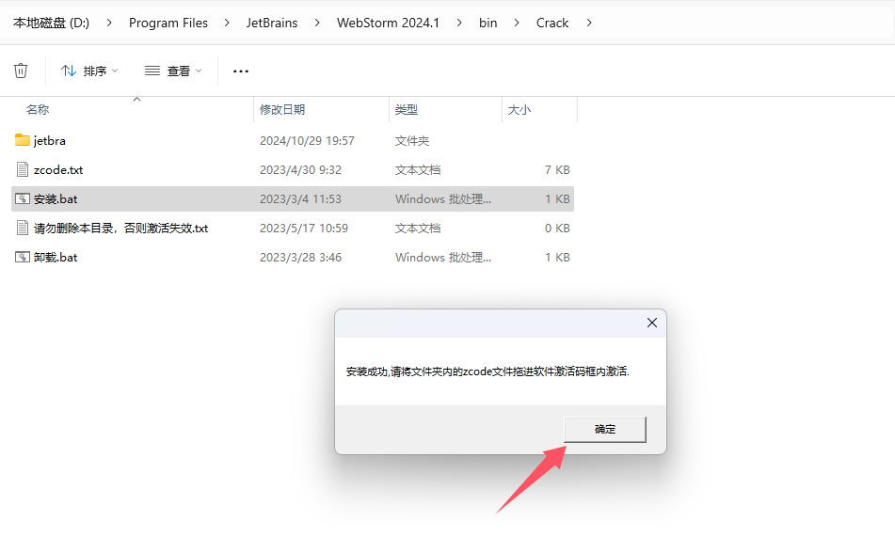895x553 pixels.
Task: Expand chevron after Crack breadcrumb
Action: [x=588, y=23]
